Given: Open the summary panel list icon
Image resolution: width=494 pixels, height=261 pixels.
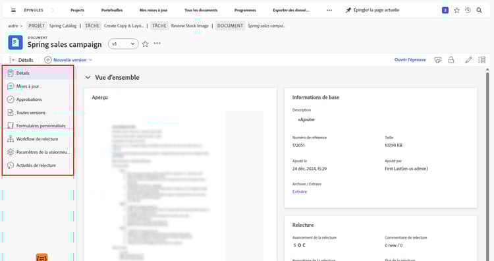Looking at the screenshot, I should [x=481, y=60].
